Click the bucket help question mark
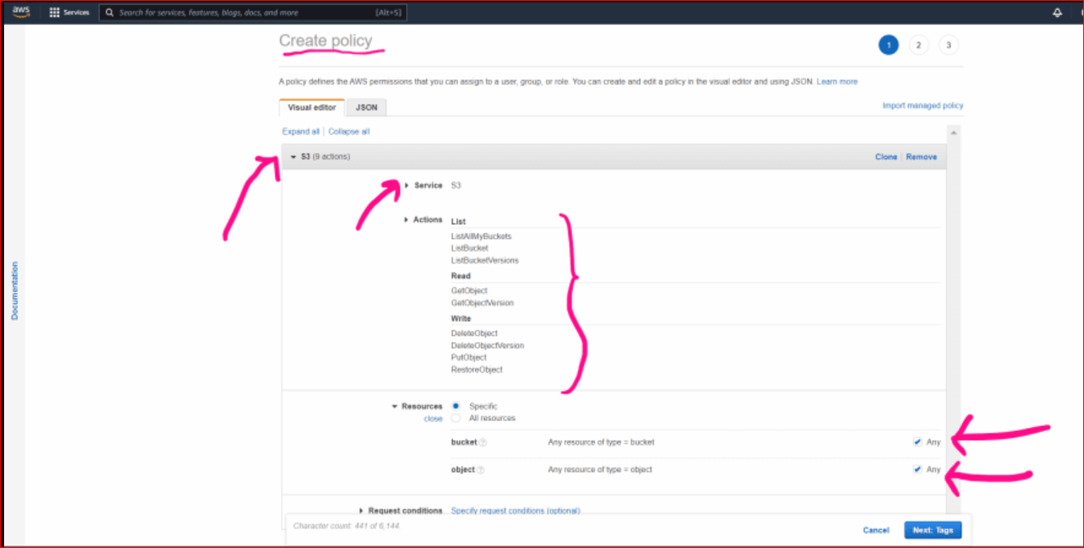 click(x=484, y=442)
